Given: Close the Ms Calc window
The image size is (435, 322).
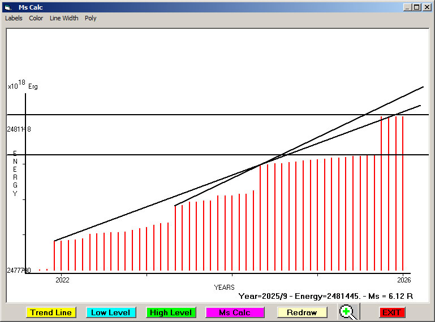Looking at the screenshot, I should (x=427, y=7).
